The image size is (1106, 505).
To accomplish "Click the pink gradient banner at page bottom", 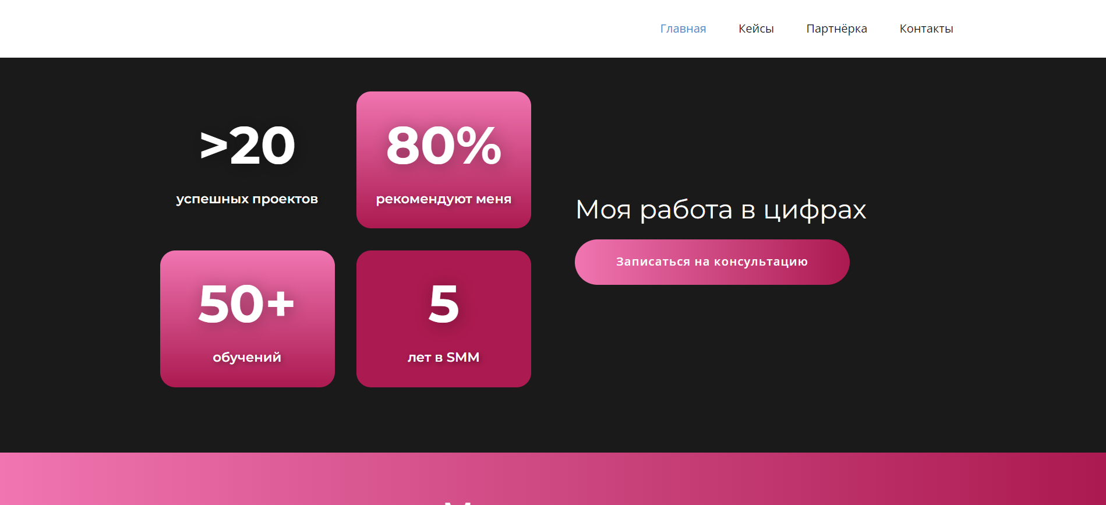I will [x=553, y=479].
